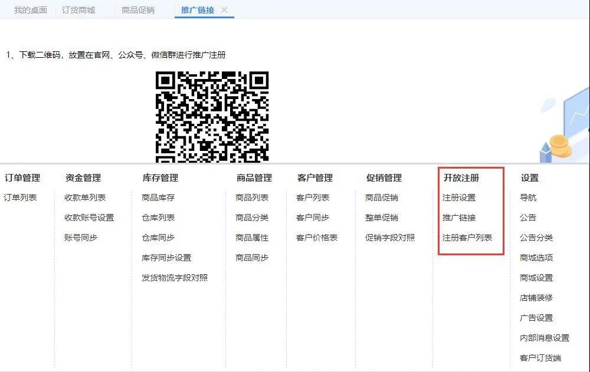This screenshot has height=372, width=590.
Task: Switch to the 我的桌面 tab
Action: 30,10
